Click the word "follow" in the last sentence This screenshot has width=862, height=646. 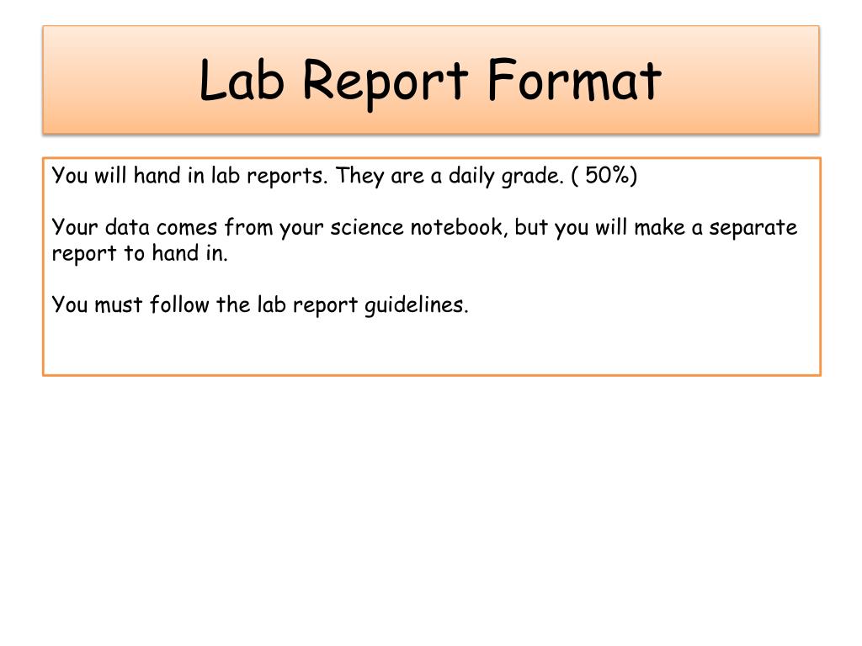pyautogui.click(x=179, y=304)
